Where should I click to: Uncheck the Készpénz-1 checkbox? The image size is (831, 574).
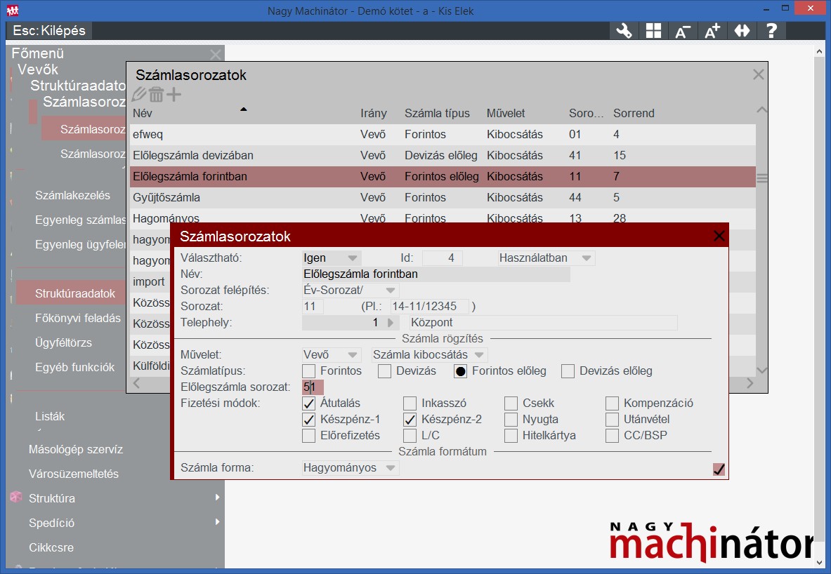click(x=308, y=420)
